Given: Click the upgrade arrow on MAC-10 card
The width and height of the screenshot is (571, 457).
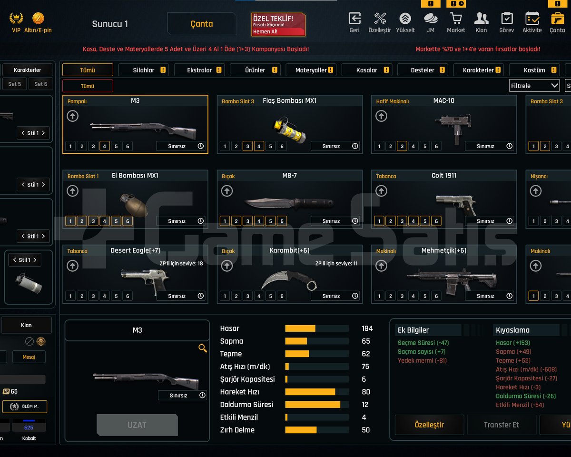Looking at the screenshot, I should click(381, 116).
